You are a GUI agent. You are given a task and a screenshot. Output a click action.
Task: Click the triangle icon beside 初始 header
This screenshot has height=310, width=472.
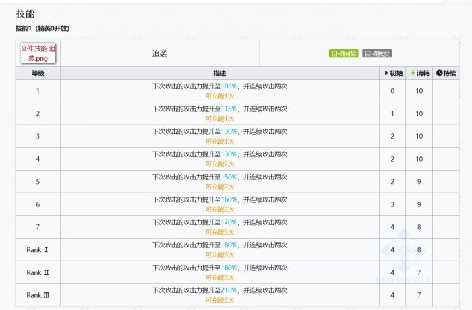[x=386, y=73]
